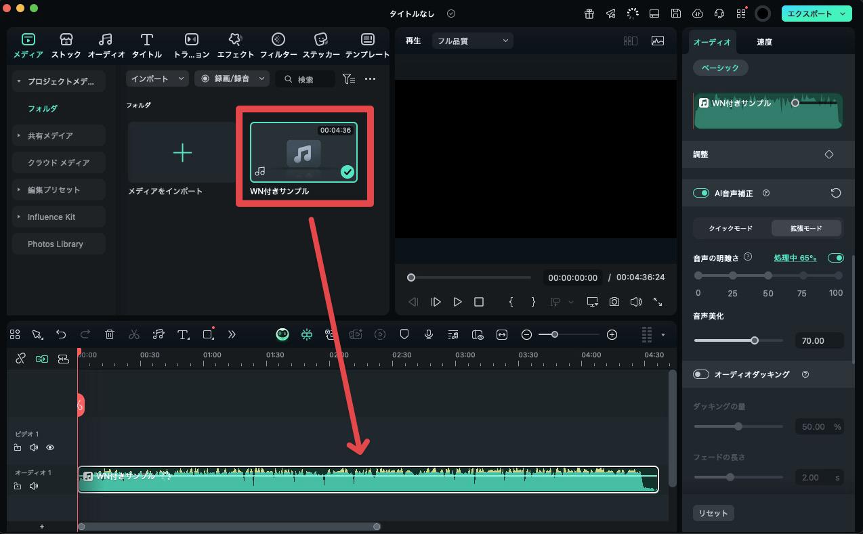Enable the オーディオダッキング switch

700,374
